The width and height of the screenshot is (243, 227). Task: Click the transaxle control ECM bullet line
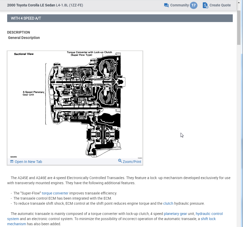(x=63, y=198)
